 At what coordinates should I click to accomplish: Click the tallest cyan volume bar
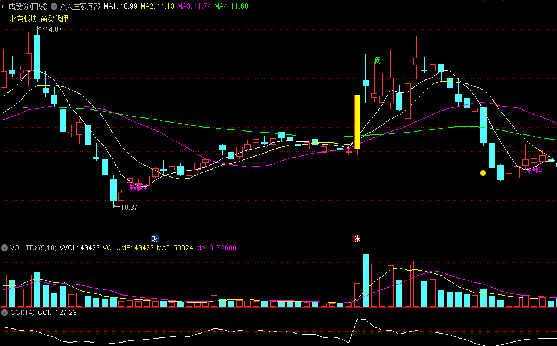[365, 280]
